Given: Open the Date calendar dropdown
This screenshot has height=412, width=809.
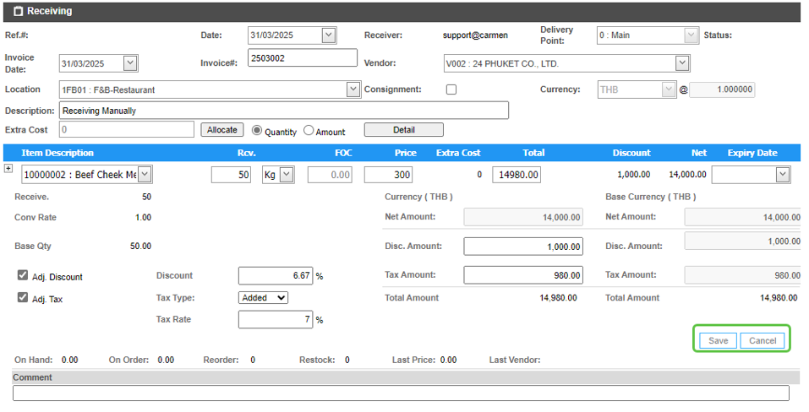Looking at the screenshot, I should (329, 35).
